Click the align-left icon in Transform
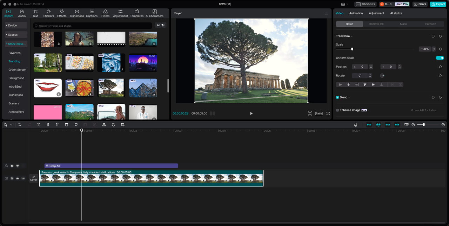The width and height of the screenshot is (449, 226). coord(340,84)
